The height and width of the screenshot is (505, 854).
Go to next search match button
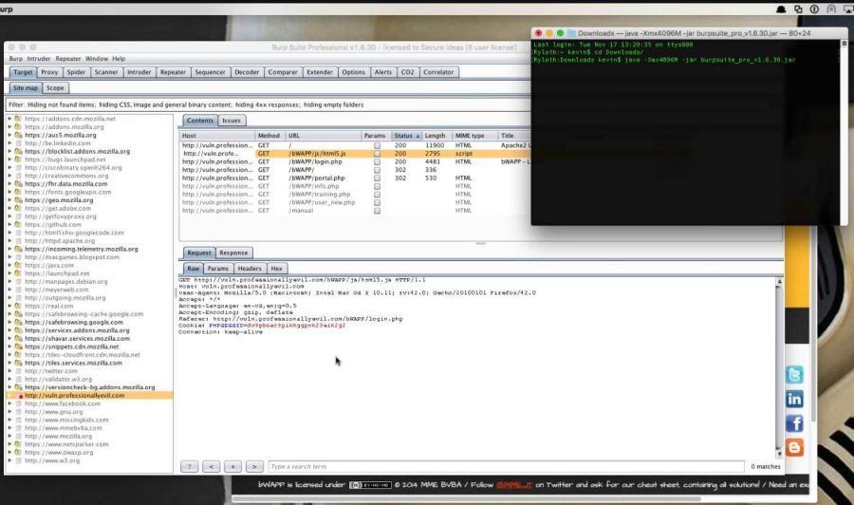(x=253, y=467)
